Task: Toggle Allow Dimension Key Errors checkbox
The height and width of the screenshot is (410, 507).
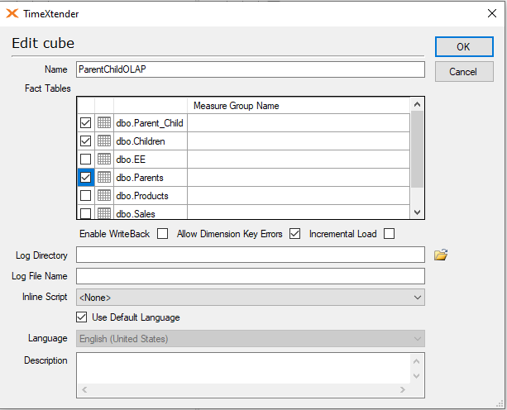Action: (x=295, y=234)
